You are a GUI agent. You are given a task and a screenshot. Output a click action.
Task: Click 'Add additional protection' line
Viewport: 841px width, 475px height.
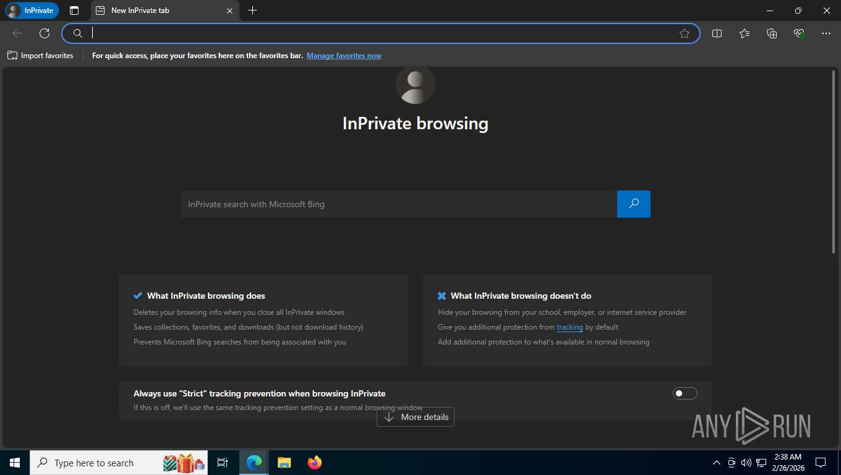pos(544,342)
